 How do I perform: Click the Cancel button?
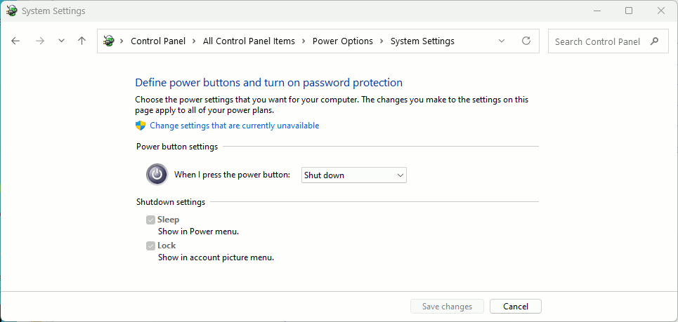point(516,307)
